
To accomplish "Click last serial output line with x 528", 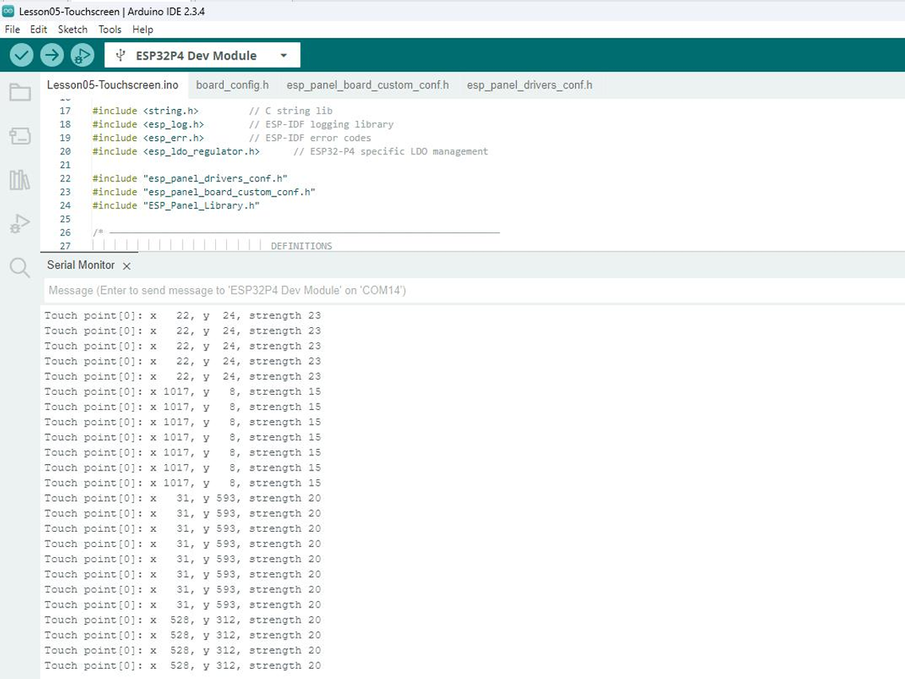I will pos(182,665).
